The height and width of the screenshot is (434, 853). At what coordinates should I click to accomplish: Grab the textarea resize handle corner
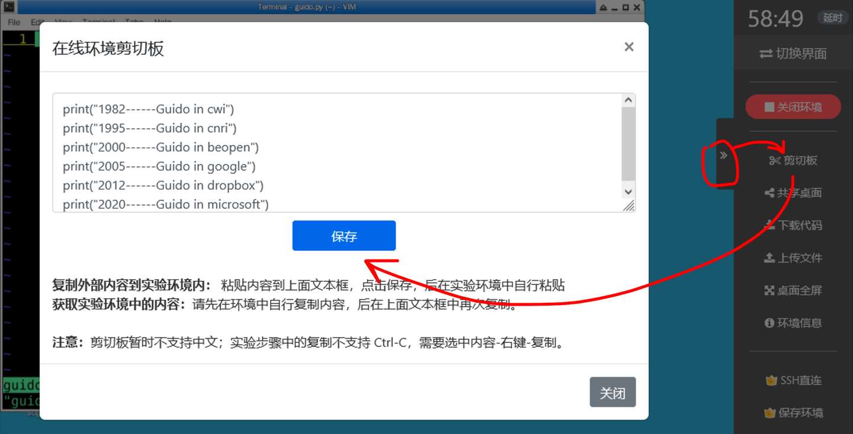628,205
